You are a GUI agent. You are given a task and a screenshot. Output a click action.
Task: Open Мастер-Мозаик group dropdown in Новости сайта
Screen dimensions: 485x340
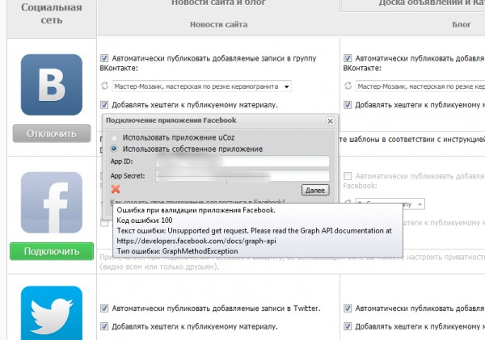tap(201, 86)
